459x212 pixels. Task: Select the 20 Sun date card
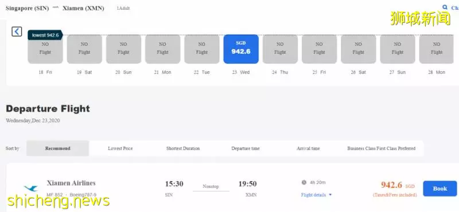click(123, 49)
